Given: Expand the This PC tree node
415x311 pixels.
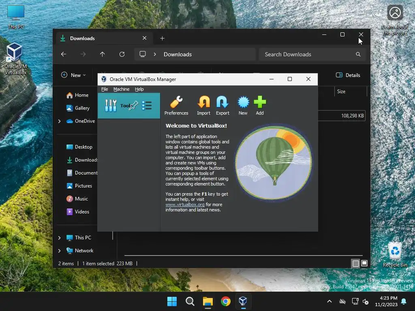Looking at the screenshot, I should [60, 238].
